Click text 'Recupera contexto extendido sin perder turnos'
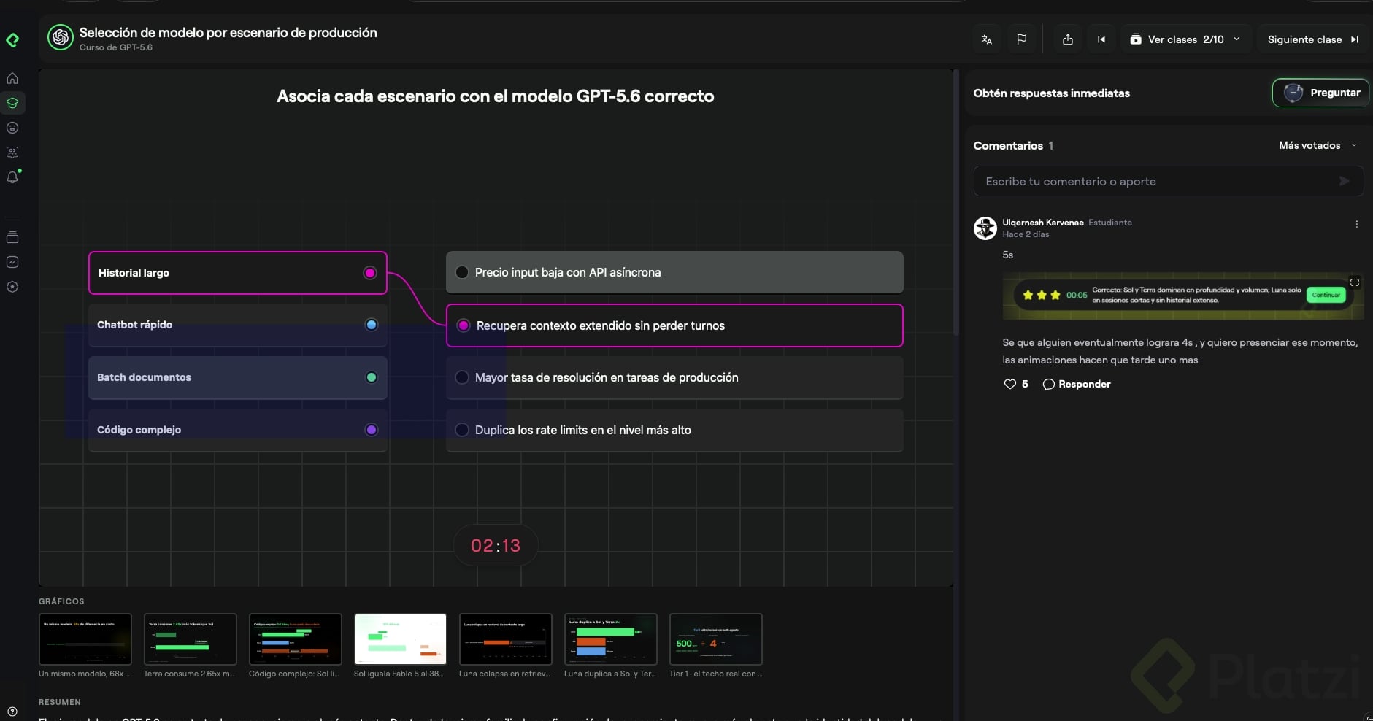This screenshot has width=1373, height=721. pos(601,325)
